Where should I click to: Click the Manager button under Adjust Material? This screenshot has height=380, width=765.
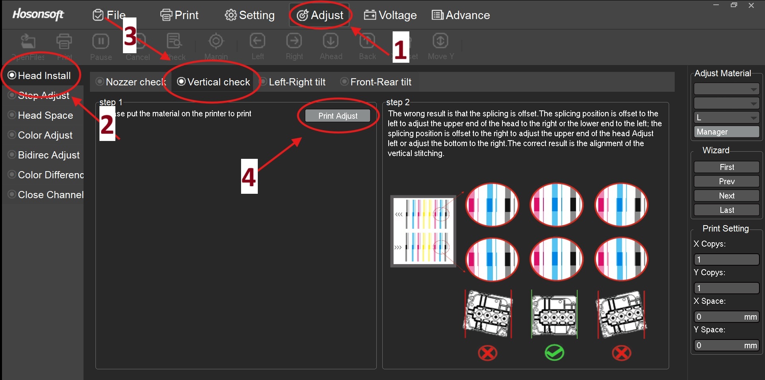point(726,132)
